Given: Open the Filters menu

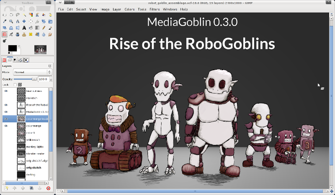Looking at the screenshot, I should click(x=155, y=9).
